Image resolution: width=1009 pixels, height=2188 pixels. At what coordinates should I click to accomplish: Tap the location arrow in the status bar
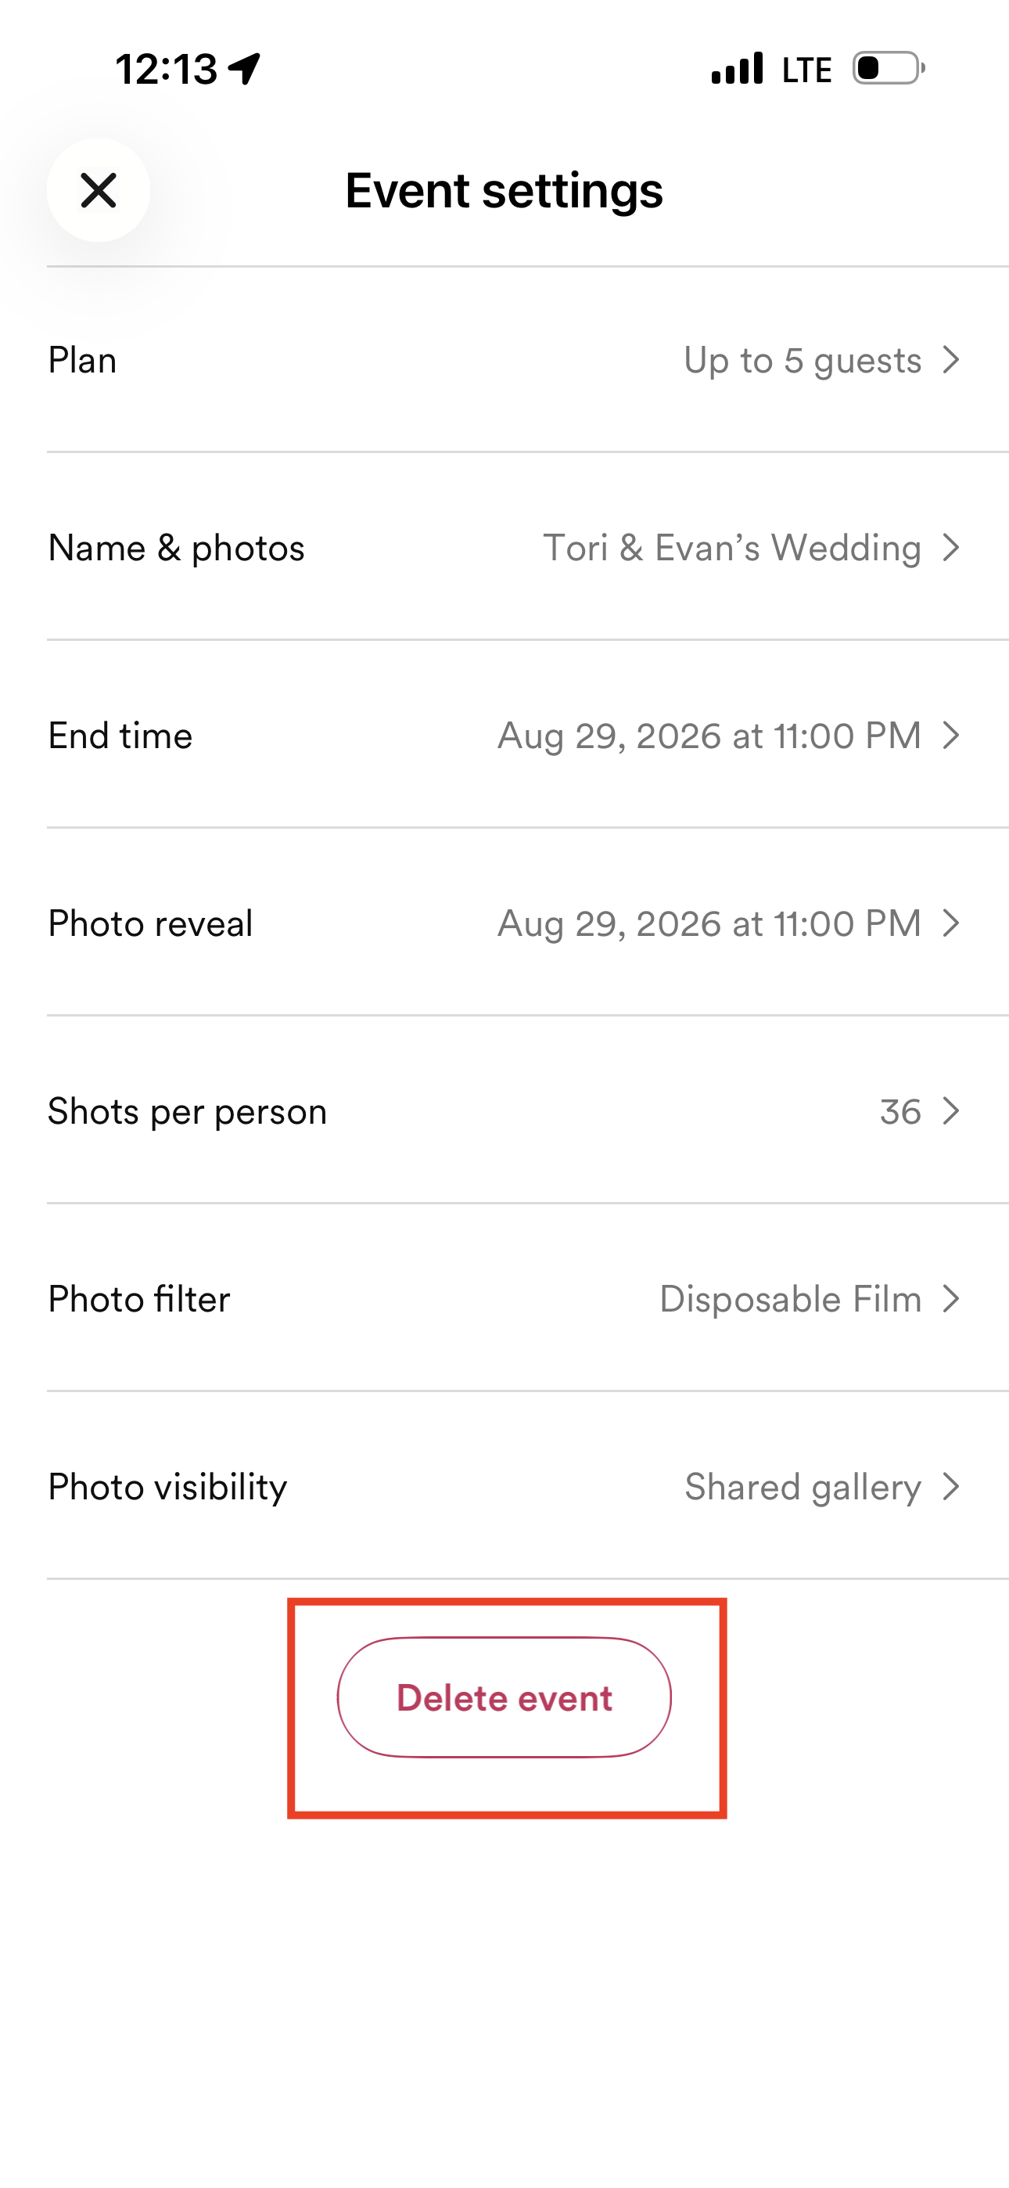245,69
